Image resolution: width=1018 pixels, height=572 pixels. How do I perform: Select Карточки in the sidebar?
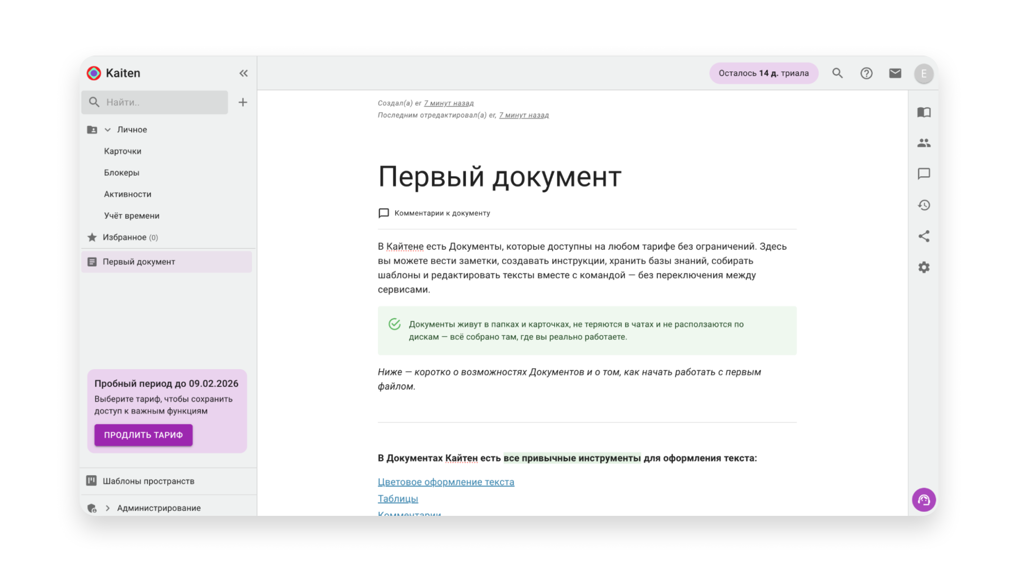pos(122,151)
